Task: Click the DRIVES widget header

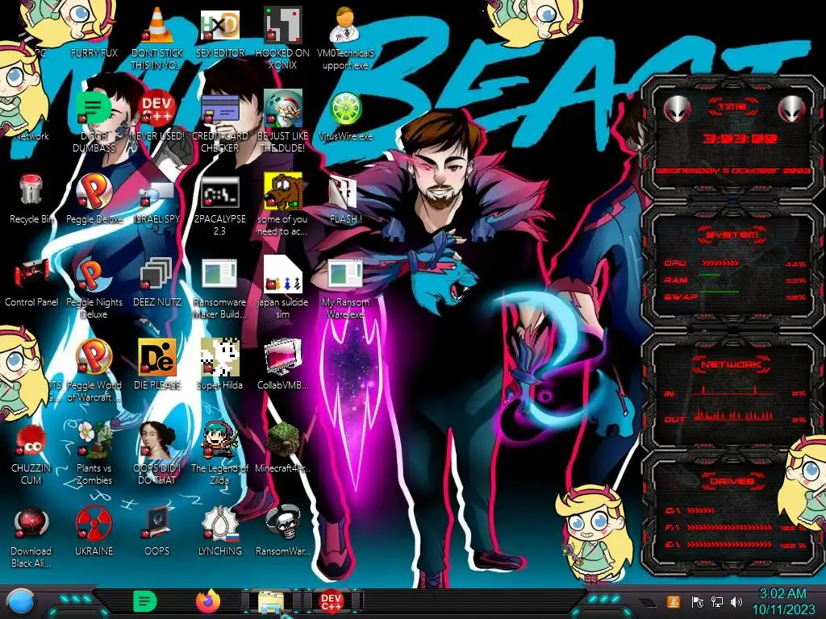Action: 732,481
